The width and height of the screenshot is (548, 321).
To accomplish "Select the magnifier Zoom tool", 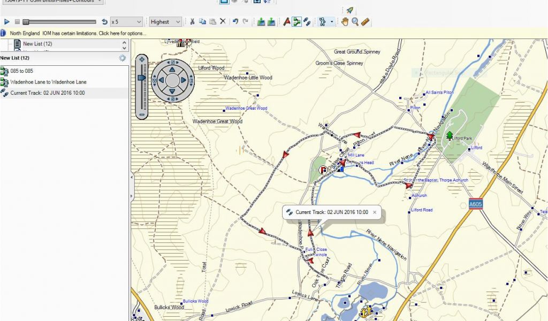I will [355, 21].
